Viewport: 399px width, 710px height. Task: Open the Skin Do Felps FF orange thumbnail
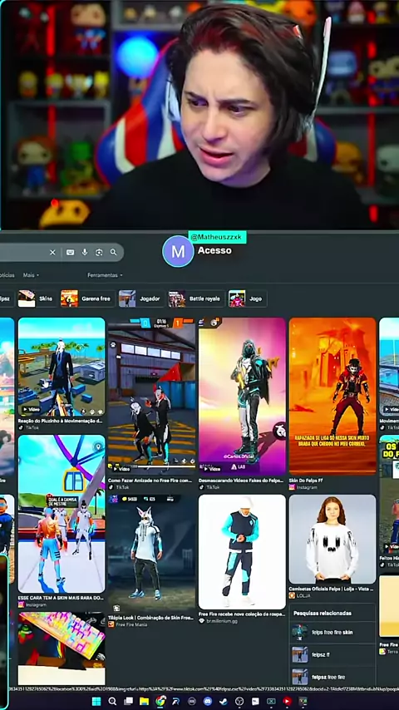click(x=332, y=396)
